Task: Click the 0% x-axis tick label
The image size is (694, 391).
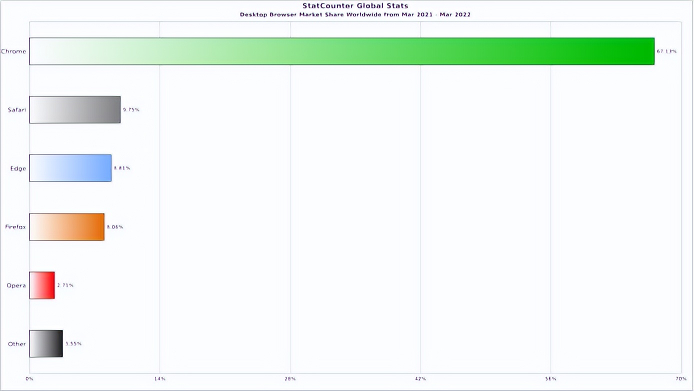Action: [x=29, y=378]
